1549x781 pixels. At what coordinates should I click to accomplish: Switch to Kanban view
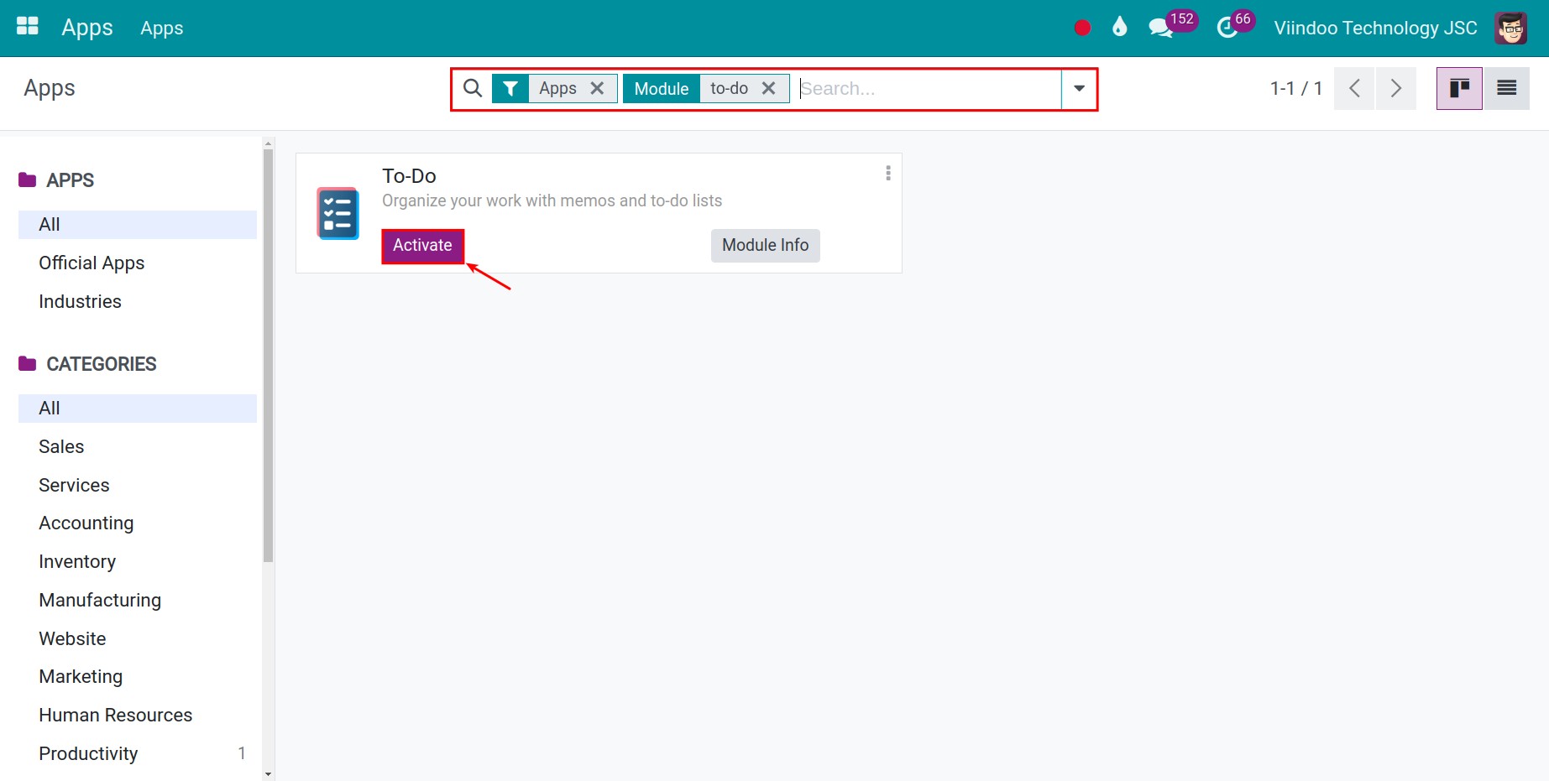pyautogui.click(x=1459, y=88)
